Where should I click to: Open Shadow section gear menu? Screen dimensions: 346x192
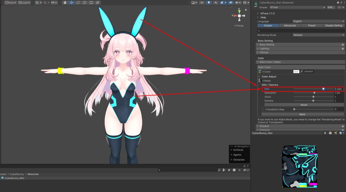[x=343, y=126]
